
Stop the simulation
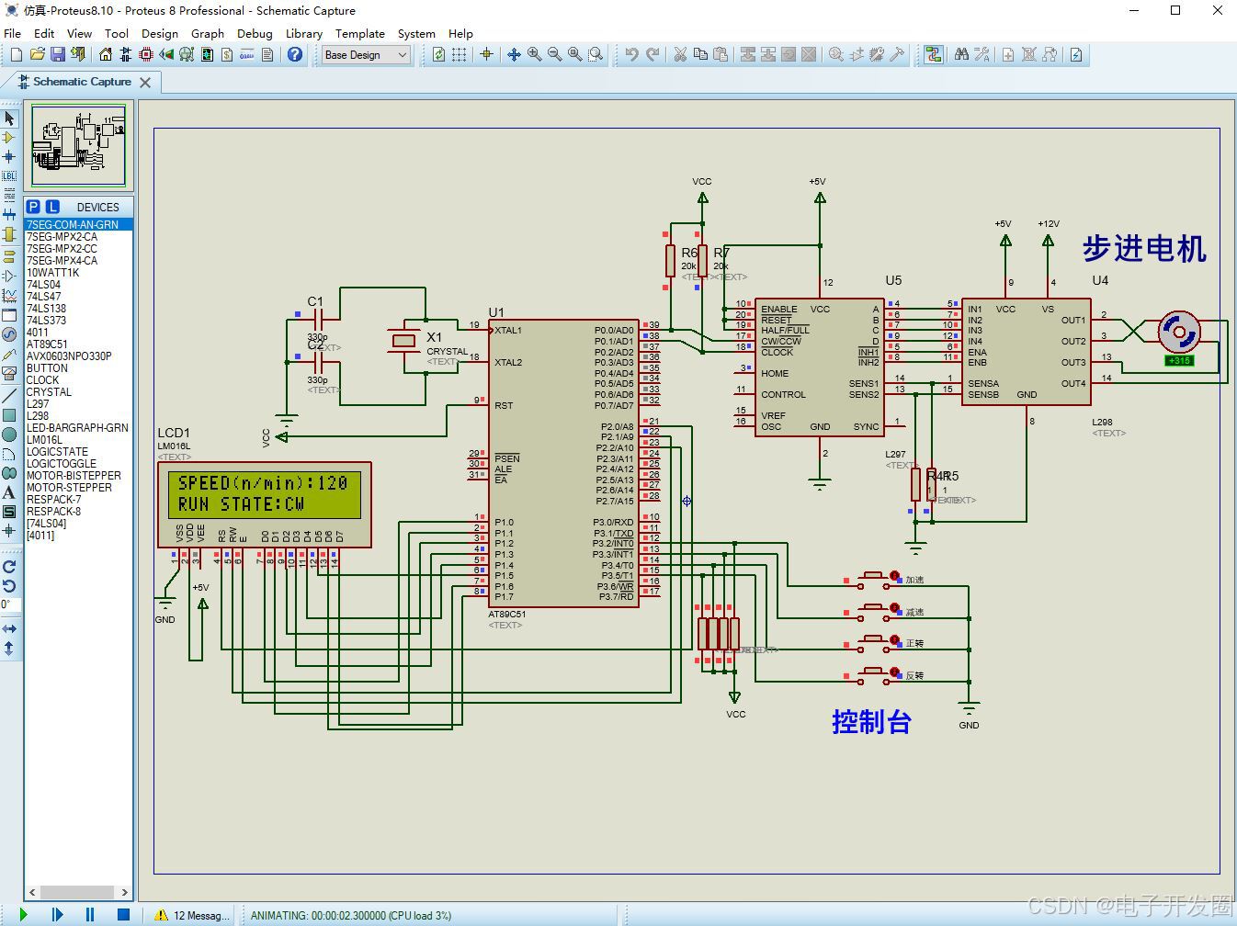click(123, 915)
